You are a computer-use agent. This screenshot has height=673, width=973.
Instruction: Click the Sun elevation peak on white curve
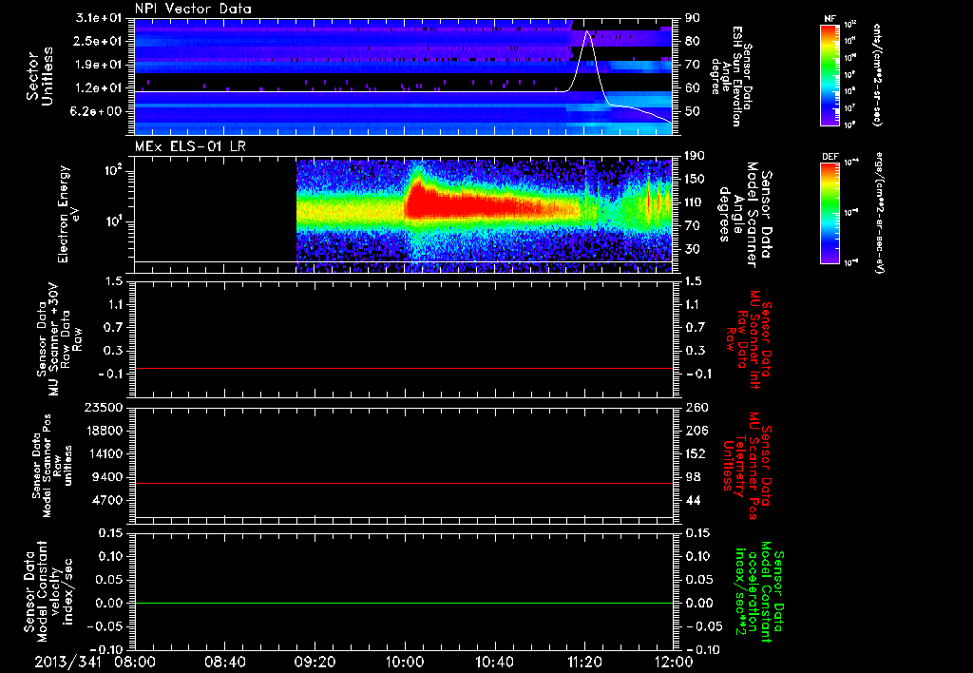587,32
